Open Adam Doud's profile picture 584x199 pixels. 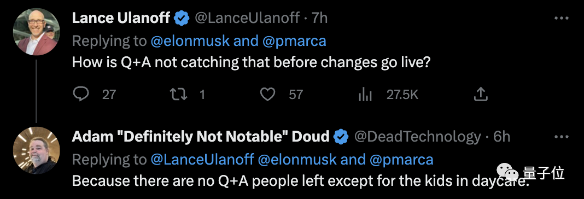(37, 150)
